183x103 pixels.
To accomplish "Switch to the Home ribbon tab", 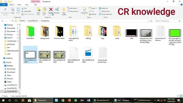I will [11, 5].
